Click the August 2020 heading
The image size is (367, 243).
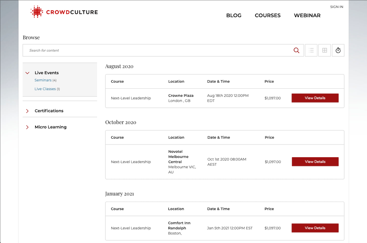coord(119,66)
